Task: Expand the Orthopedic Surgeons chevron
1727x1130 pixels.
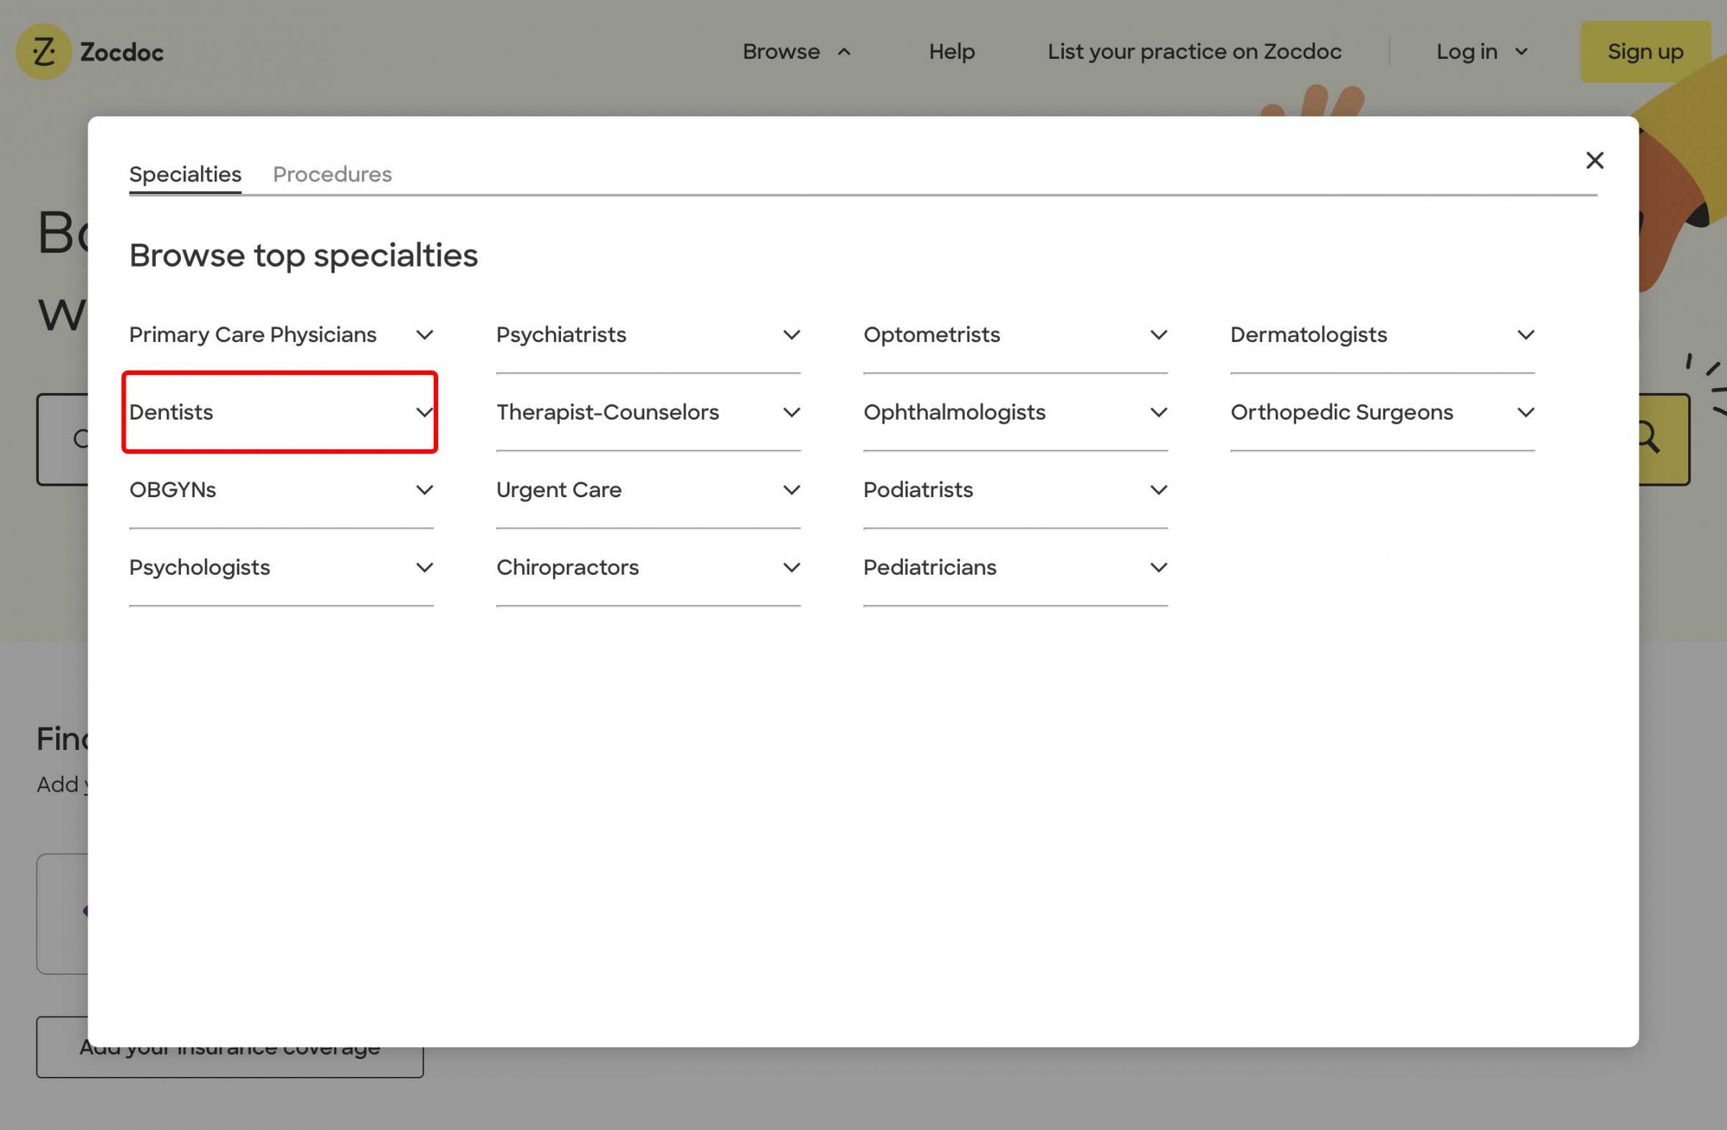Action: (1525, 412)
